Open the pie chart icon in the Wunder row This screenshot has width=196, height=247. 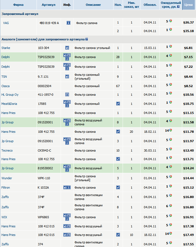(171, 176)
